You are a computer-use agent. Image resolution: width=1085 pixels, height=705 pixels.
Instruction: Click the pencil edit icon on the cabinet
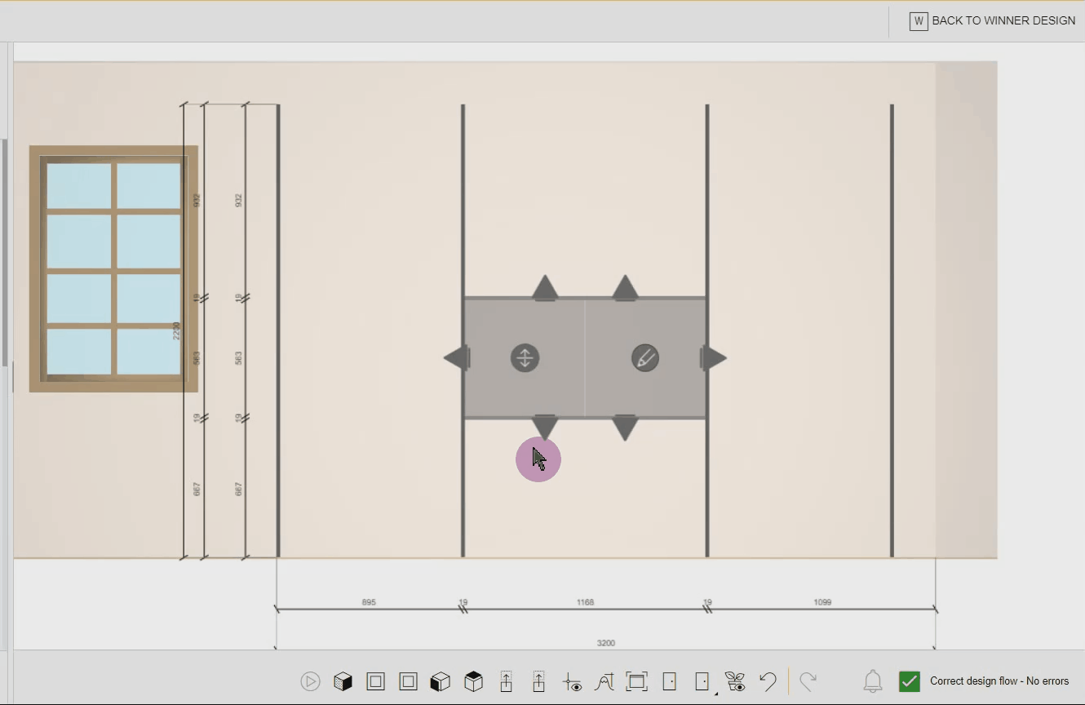pyautogui.click(x=644, y=357)
